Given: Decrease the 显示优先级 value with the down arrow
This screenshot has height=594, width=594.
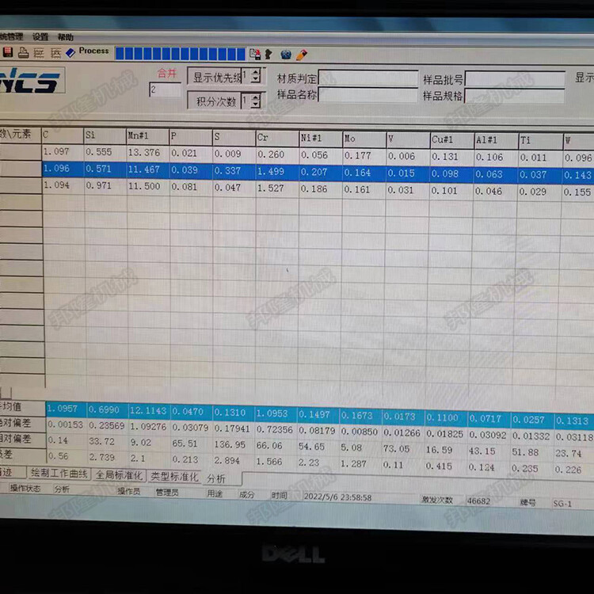Looking at the screenshot, I should [256, 79].
